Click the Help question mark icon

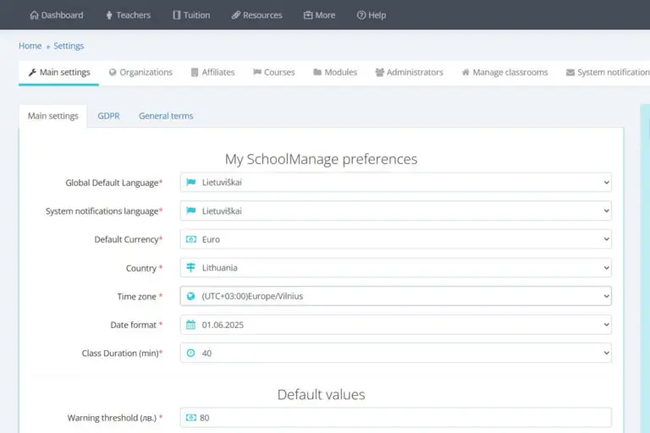pyautogui.click(x=361, y=15)
